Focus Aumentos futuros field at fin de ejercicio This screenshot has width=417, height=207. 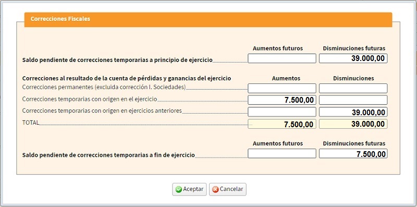[282, 153]
